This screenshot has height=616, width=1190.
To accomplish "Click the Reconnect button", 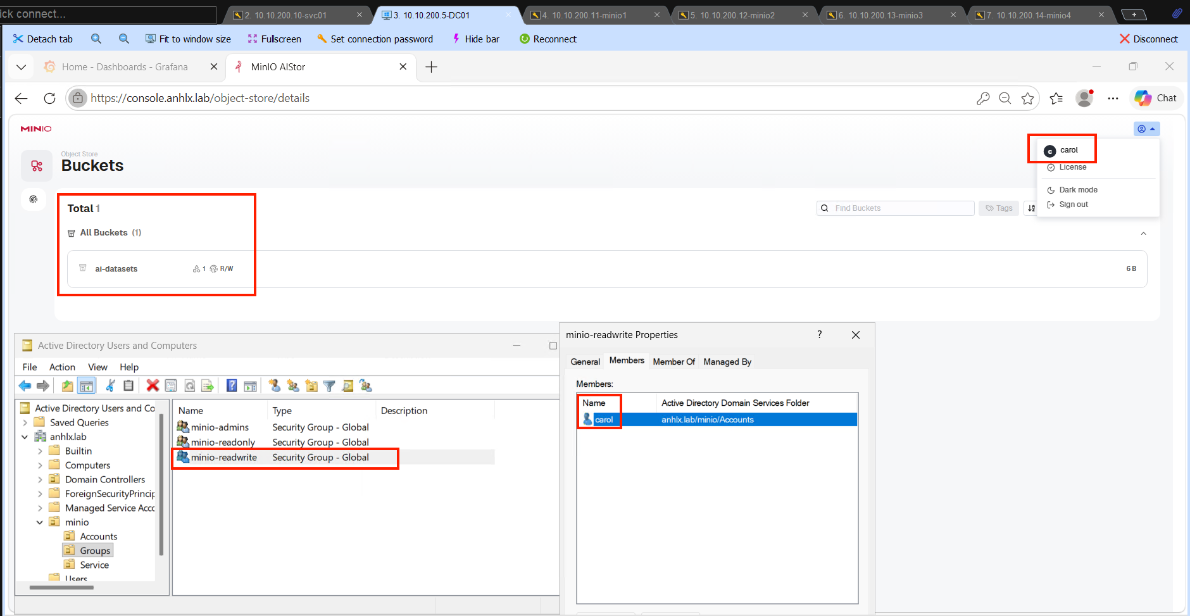I will [548, 39].
